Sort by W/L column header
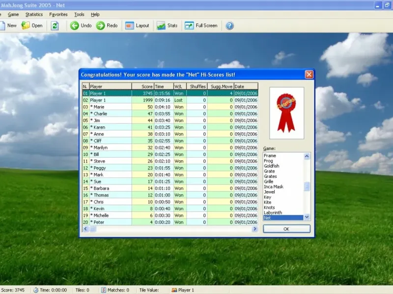 pos(180,87)
